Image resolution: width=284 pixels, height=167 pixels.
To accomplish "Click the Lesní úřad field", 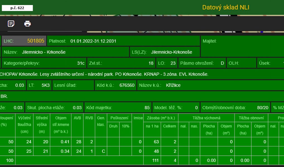I will pyautogui.click(x=73, y=85).
